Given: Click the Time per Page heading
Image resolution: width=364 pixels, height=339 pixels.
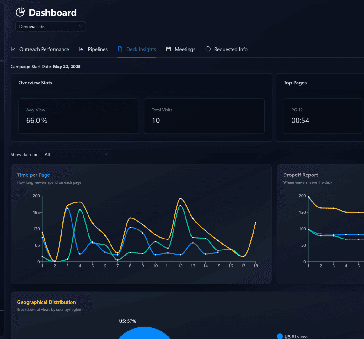Looking at the screenshot, I should [x=34, y=175].
